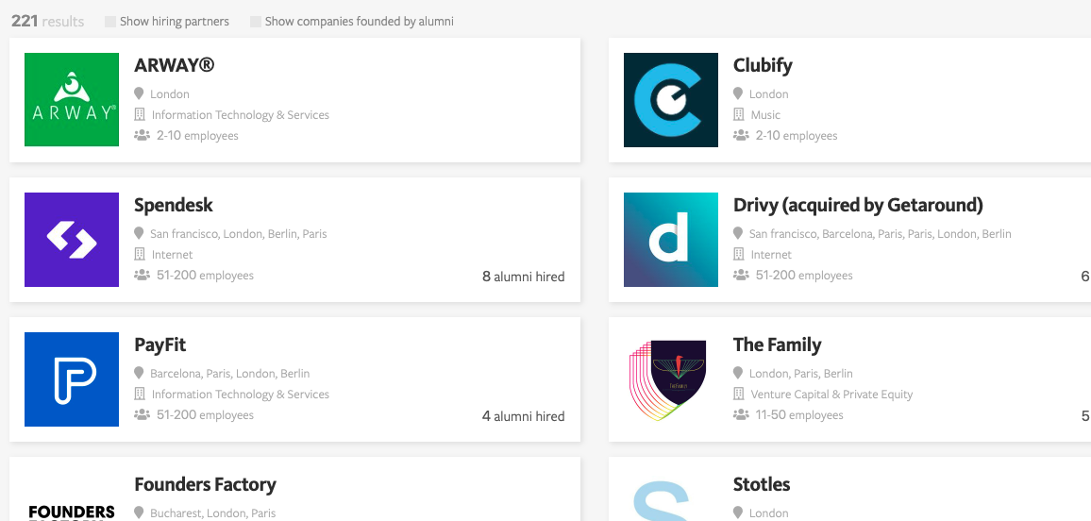
Task: Tick Show companies founded by alumni checkbox
Action: tap(256, 22)
